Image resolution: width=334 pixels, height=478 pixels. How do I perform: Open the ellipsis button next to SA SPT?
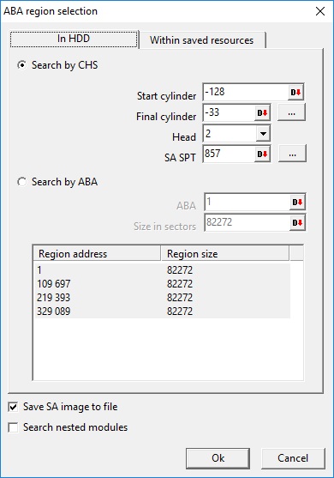click(x=292, y=154)
